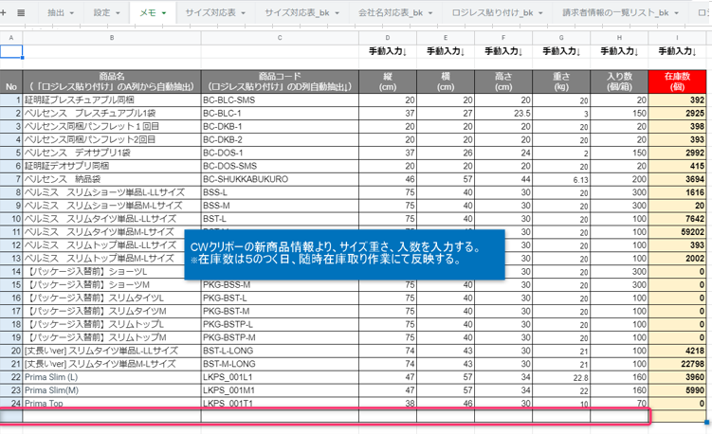Click the 手動入力↓ label in column D

[388, 51]
